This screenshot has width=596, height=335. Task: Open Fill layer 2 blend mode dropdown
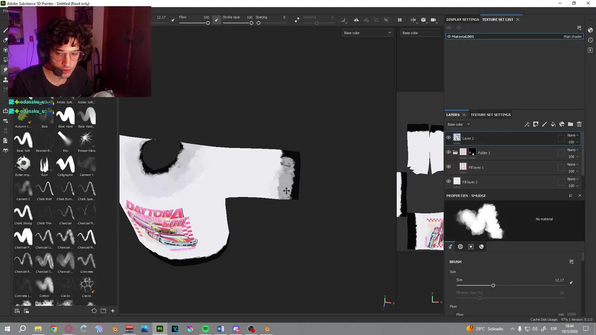pos(573,179)
